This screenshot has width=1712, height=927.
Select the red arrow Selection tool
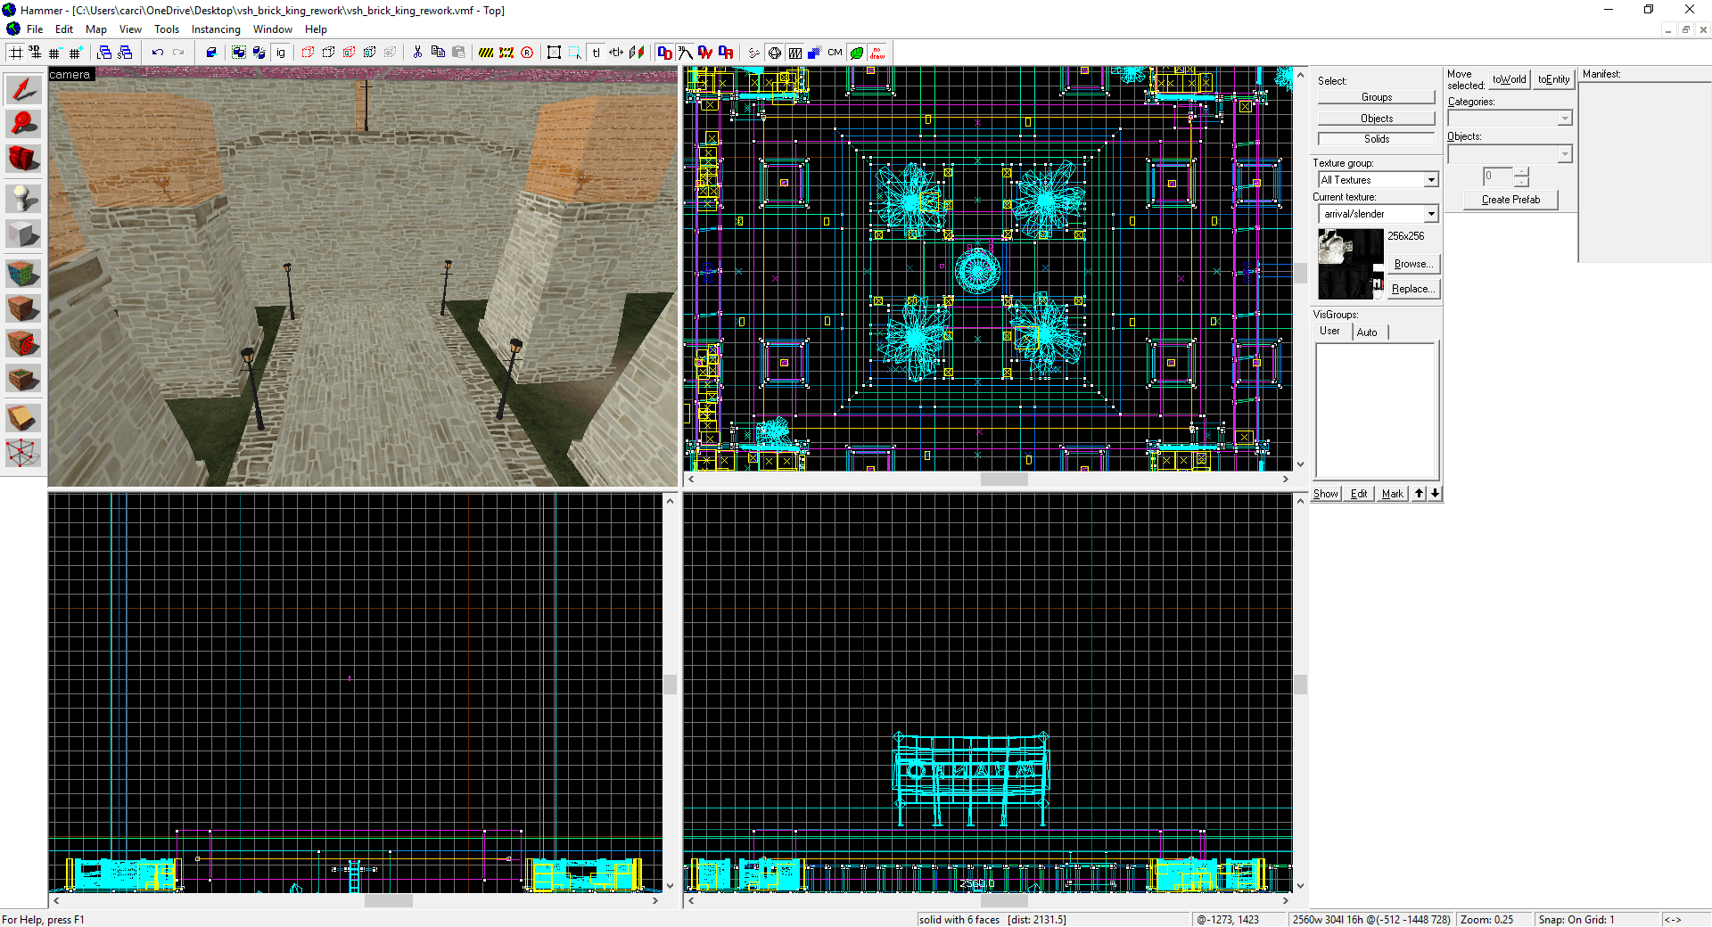23,89
